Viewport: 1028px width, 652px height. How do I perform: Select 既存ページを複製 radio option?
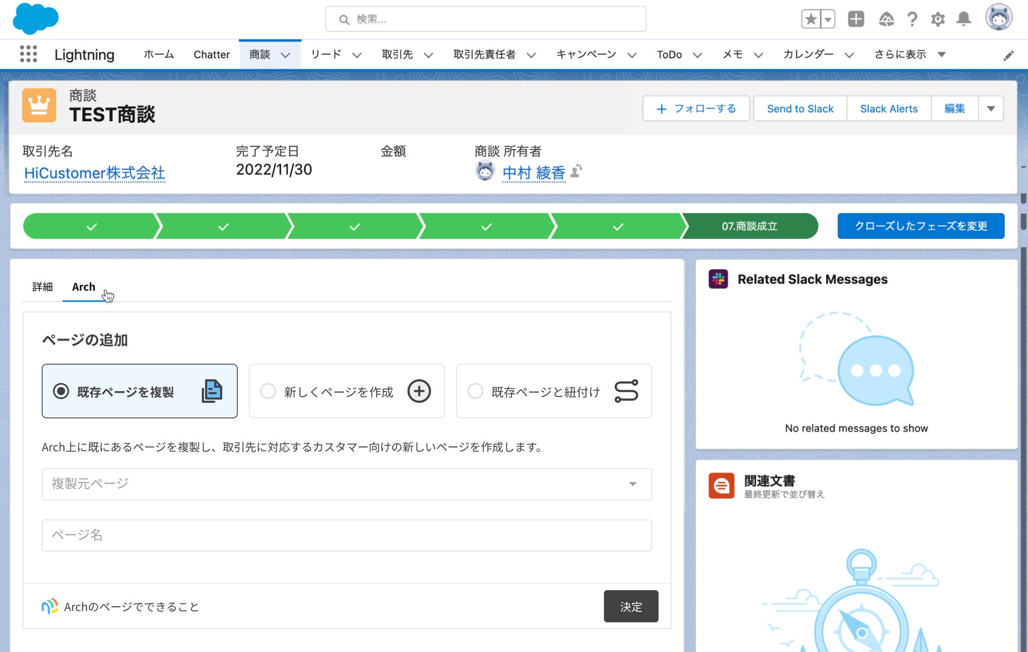click(61, 391)
